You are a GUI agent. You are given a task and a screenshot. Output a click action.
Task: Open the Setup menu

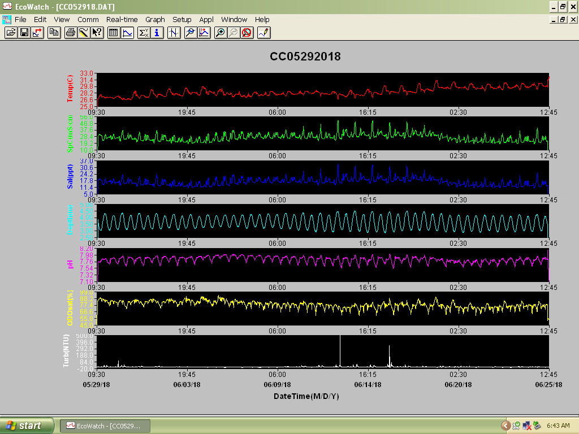point(182,20)
